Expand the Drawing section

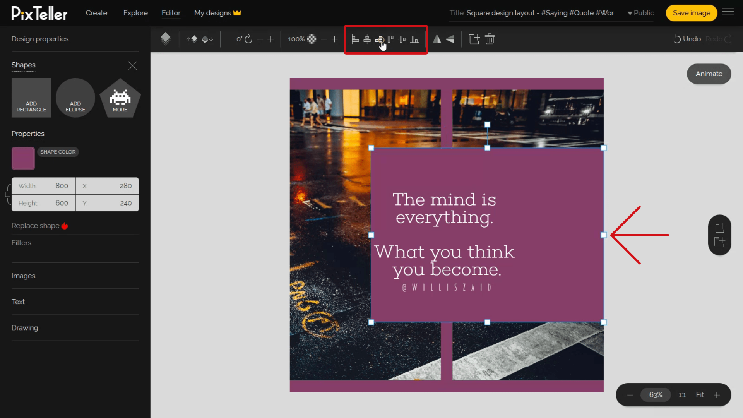tap(24, 328)
